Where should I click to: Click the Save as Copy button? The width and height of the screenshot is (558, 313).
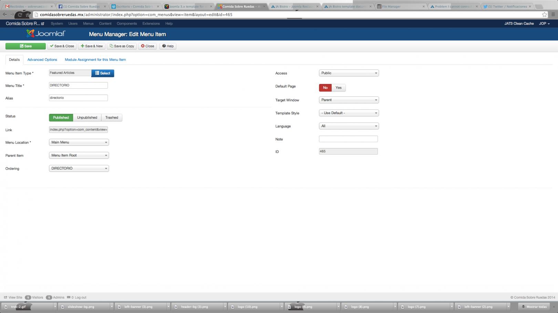[x=122, y=46]
